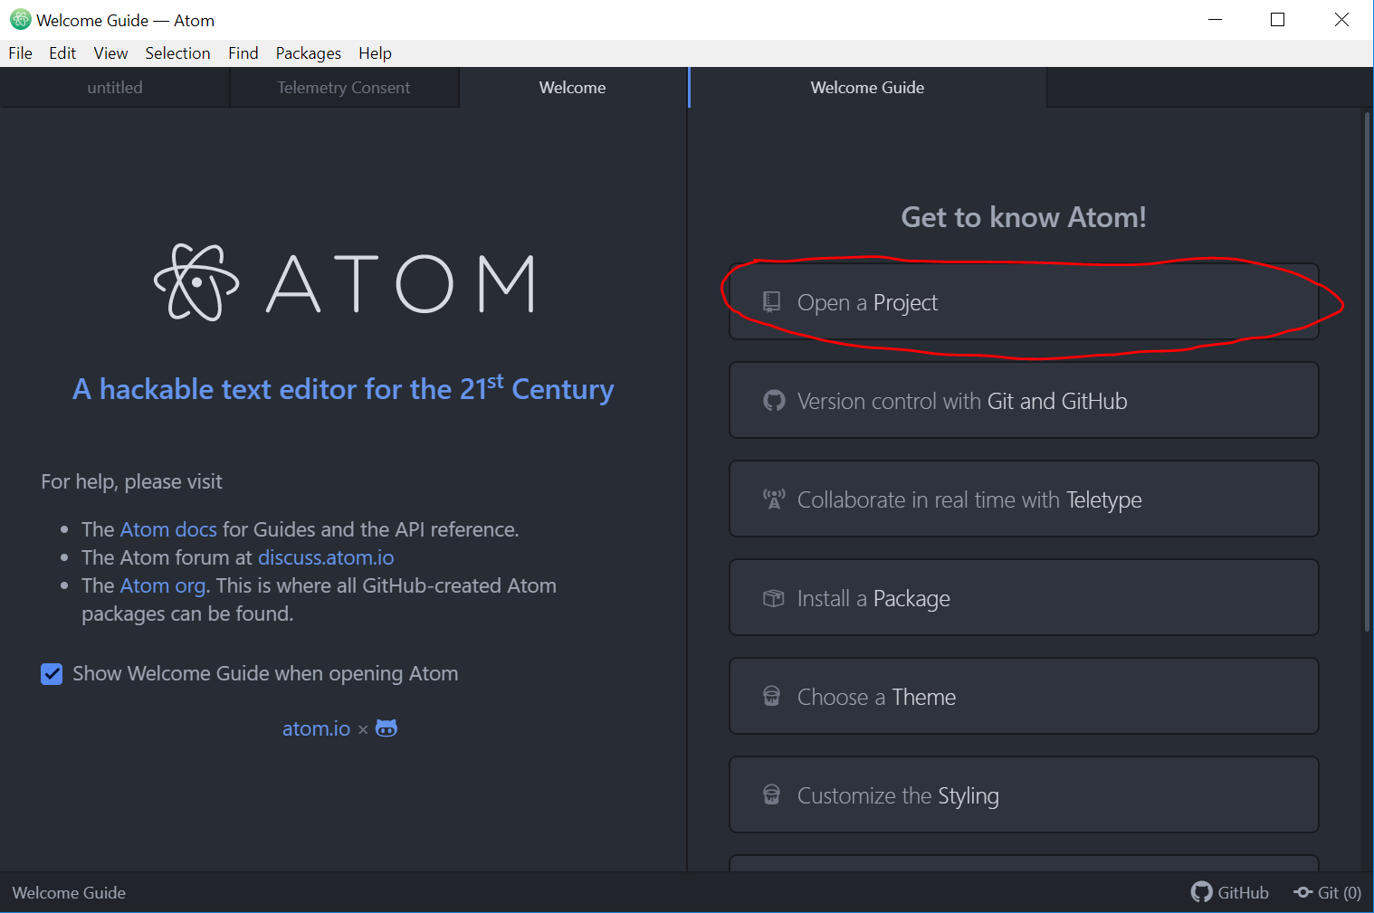Expand the Customize the Styling section
1374x913 pixels.
1024,794
